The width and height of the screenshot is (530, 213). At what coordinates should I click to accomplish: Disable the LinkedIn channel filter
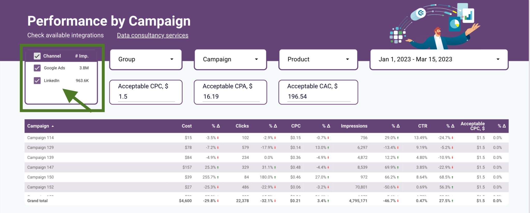(x=37, y=80)
